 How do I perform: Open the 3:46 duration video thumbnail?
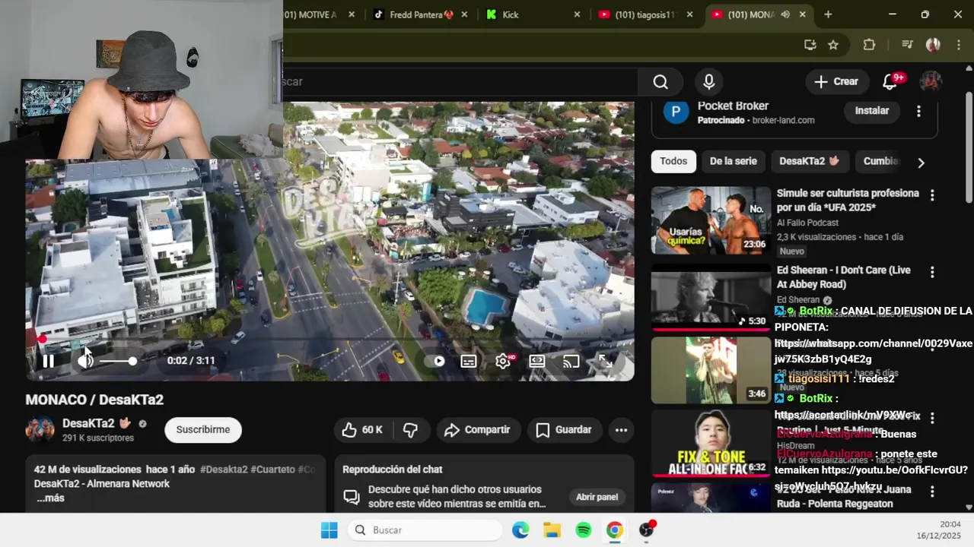[x=711, y=370]
